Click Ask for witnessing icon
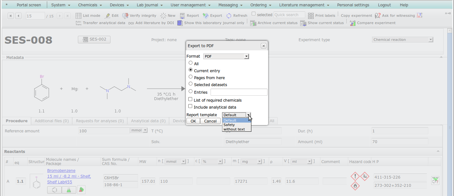454x196 pixels. point(378,16)
